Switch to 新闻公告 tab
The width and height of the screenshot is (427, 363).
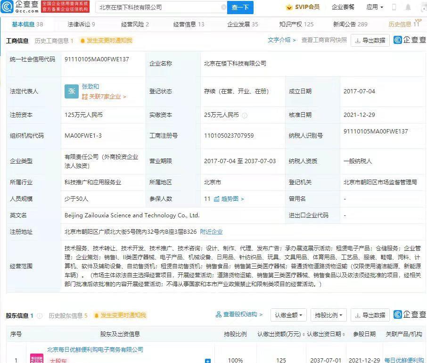click(x=350, y=24)
